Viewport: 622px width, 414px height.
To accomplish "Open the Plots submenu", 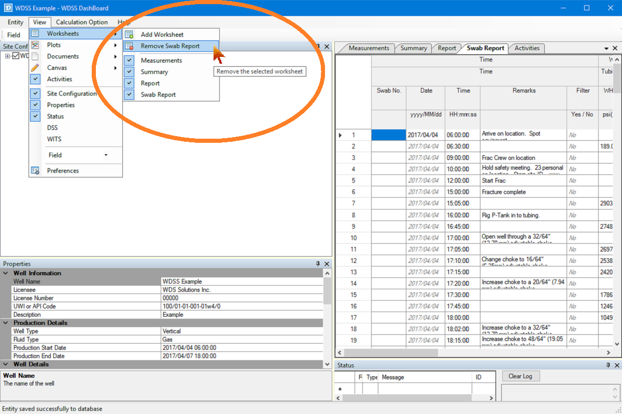I will coord(76,45).
